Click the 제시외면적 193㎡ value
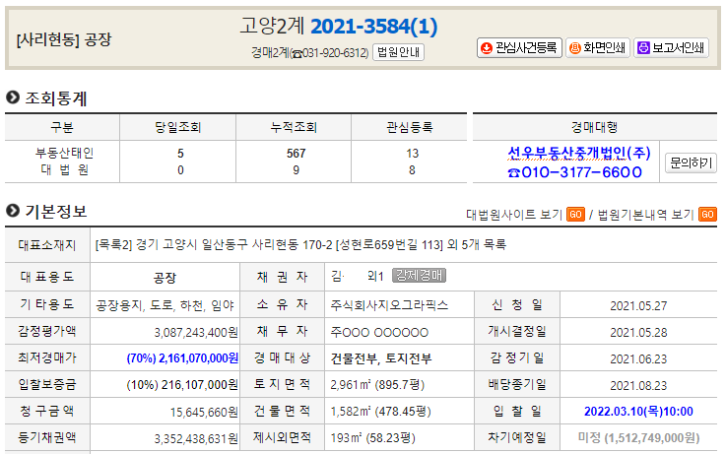Screen dimensions: 726x454 pyautogui.click(x=372, y=437)
